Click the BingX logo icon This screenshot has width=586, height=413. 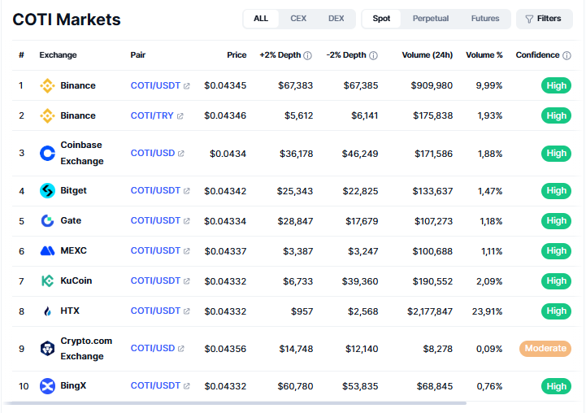coord(47,386)
